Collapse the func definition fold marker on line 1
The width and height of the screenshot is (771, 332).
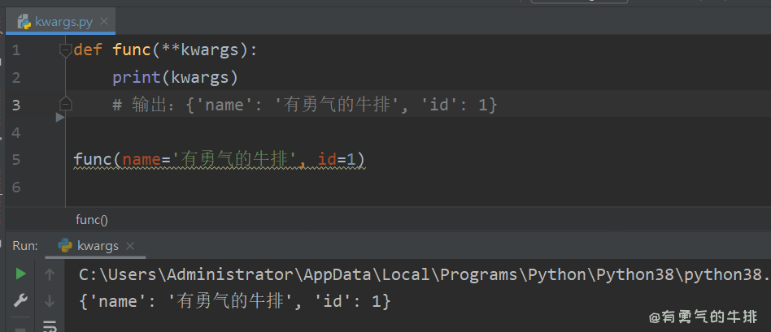click(x=65, y=50)
